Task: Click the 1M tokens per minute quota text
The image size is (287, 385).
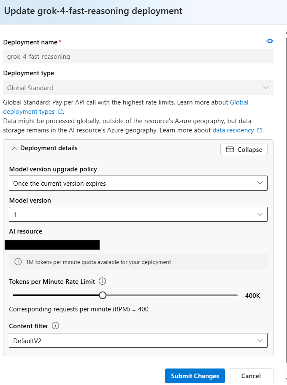Action: [98, 262]
